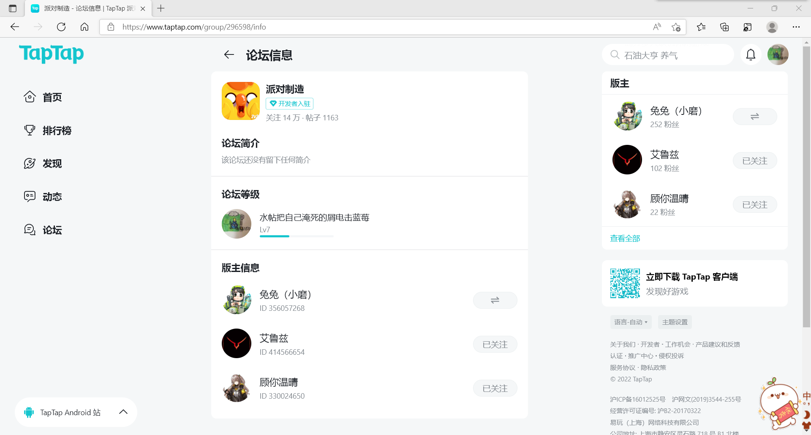Open 艾鲁兹 avatar in 版主信息

pyautogui.click(x=237, y=343)
